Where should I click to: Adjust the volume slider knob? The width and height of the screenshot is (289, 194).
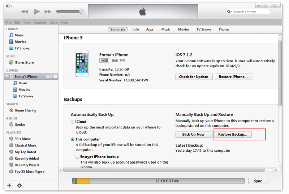[x=81, y=12]
